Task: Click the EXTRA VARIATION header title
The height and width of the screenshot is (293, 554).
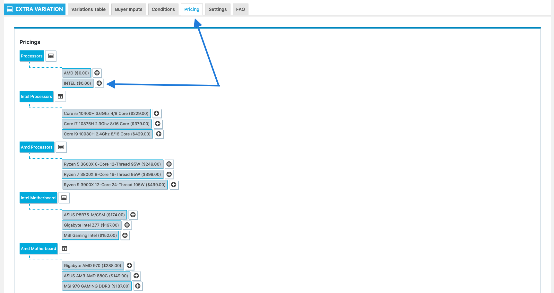Action: [x=39, y=9]
